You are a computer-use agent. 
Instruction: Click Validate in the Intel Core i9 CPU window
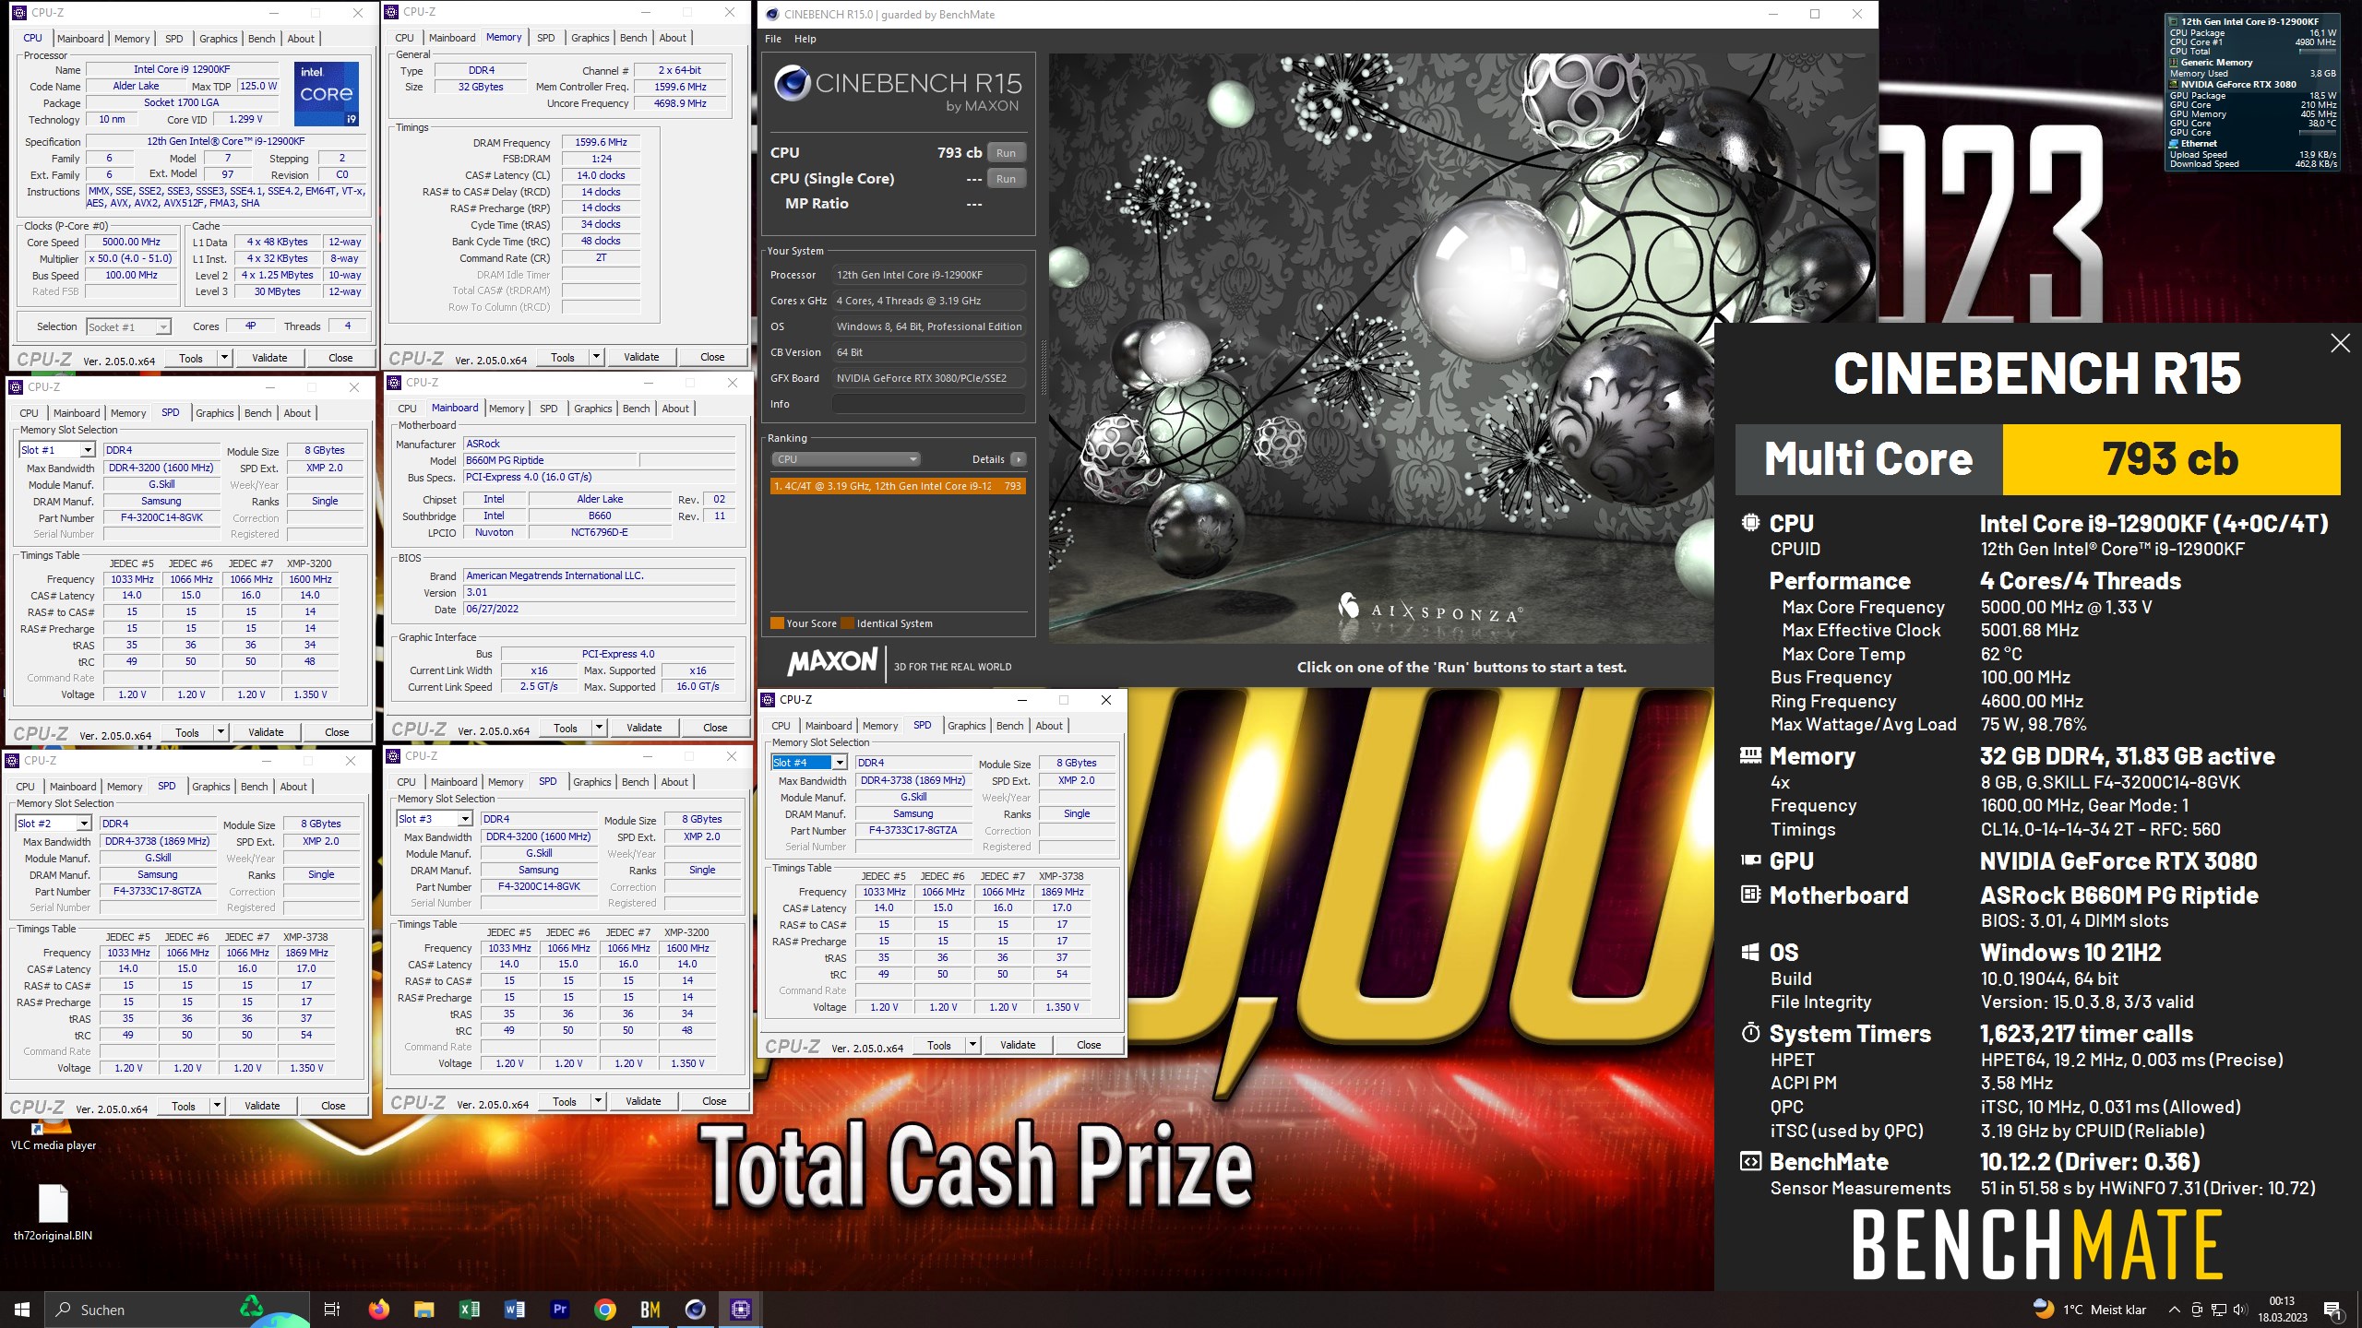click(269, 358)
